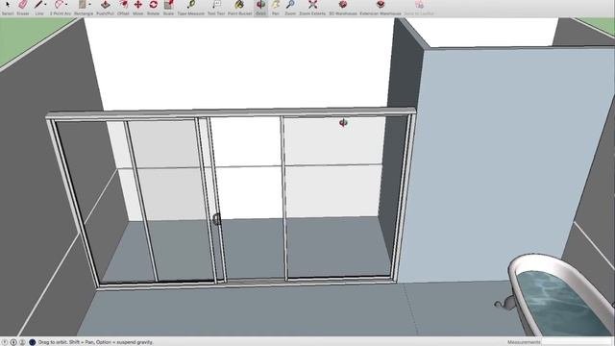The image size is (615, 346).
Task: Select the Line pencil tool
Action: tap(38, 5)
